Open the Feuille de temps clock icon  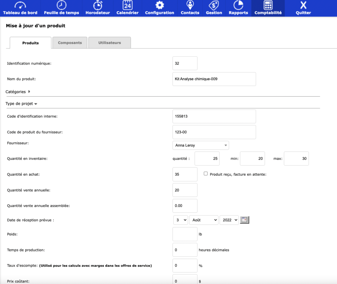pos(61,5)
